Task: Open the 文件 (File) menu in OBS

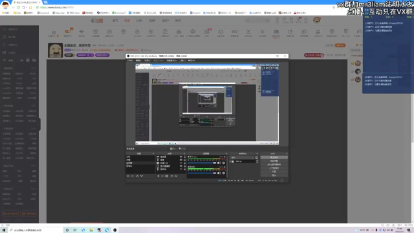Action: click(x=130, y=60)
